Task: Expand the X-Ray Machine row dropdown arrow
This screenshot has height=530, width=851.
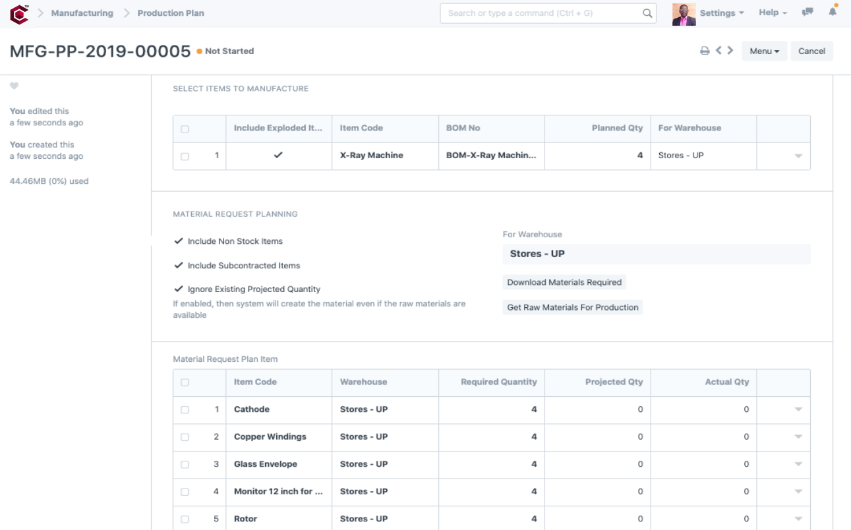Action: tap(798, 156)
